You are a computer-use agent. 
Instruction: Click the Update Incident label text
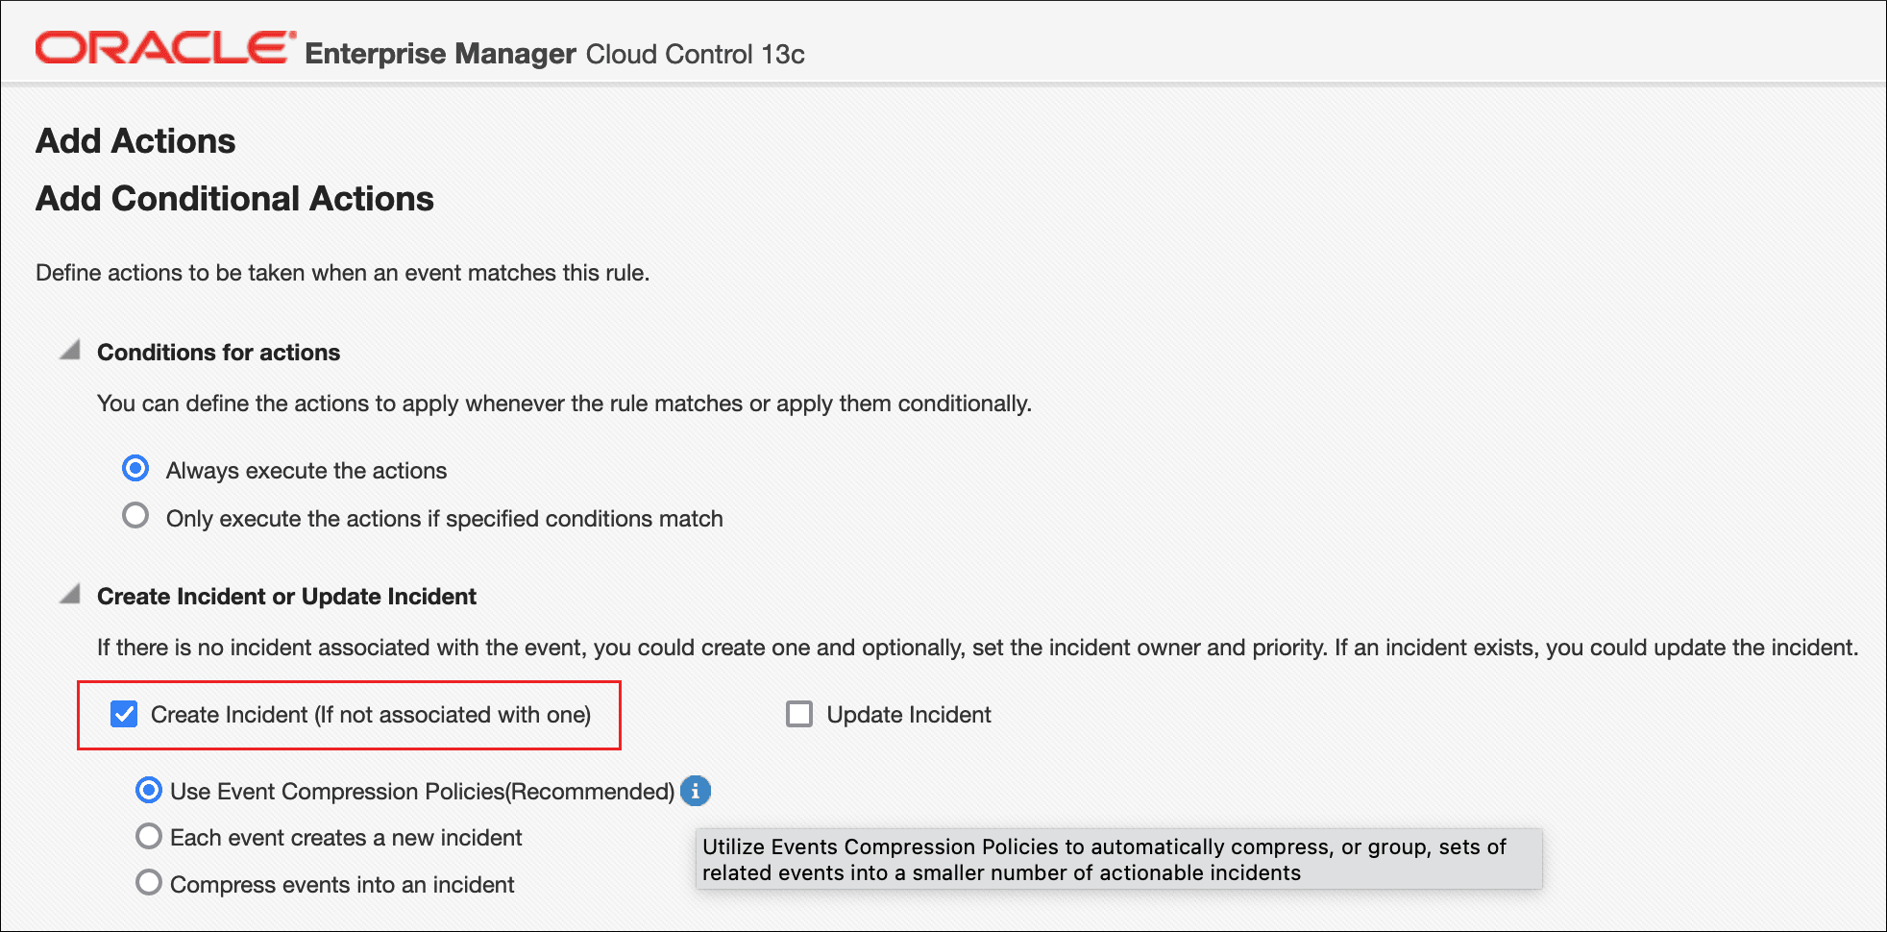[x=908, y=715]
